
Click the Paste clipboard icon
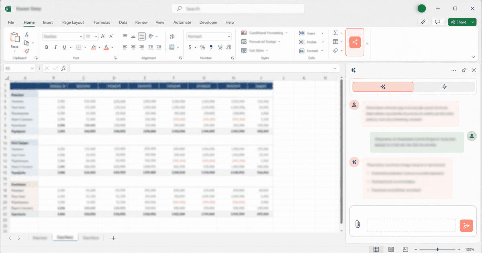15,38
